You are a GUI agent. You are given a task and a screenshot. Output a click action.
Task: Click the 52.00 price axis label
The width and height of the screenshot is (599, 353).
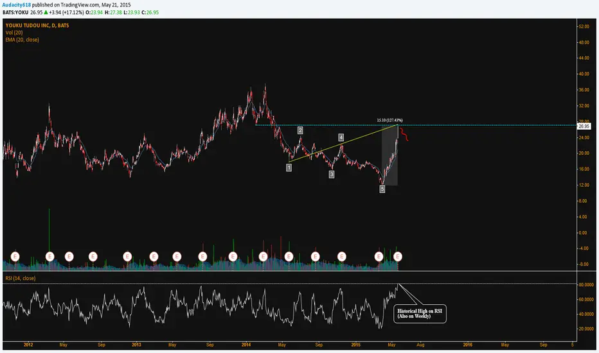click(584, 27)
